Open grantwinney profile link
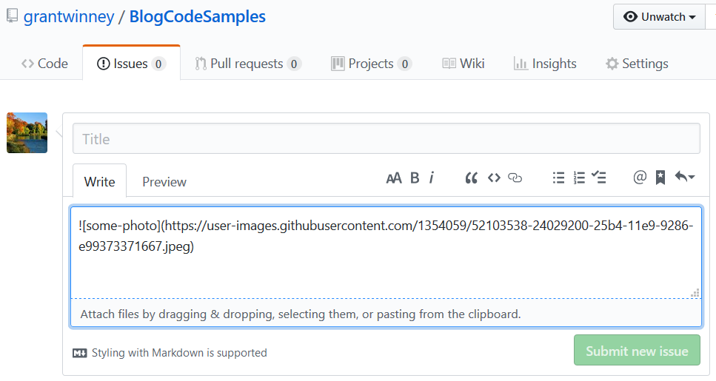 point(69,17)
